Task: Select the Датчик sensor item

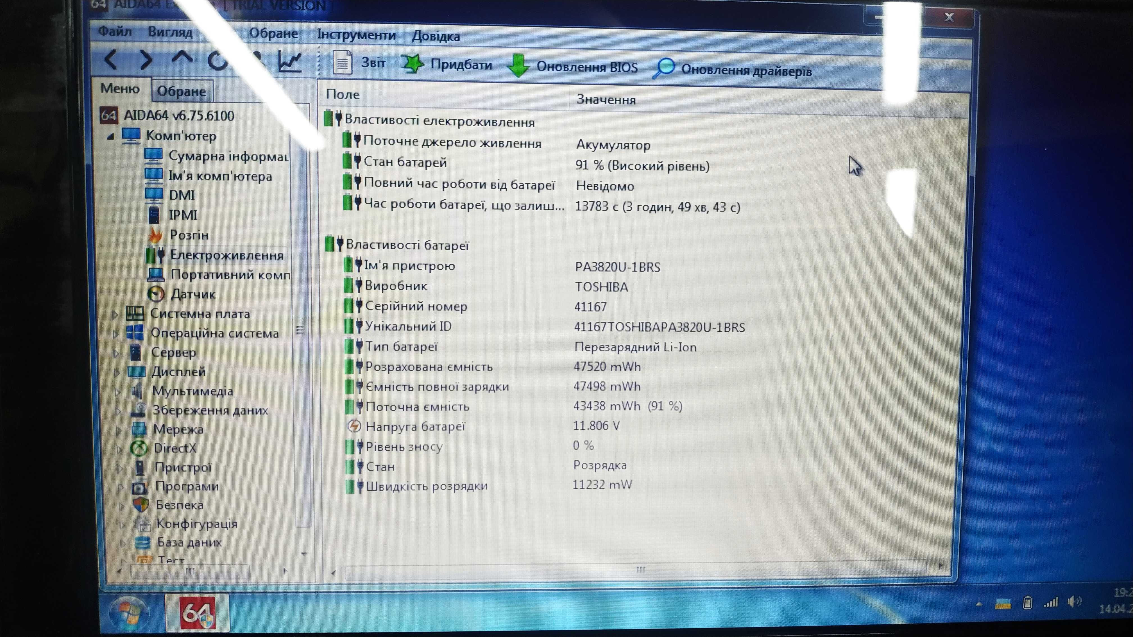Action: point(182,294)
